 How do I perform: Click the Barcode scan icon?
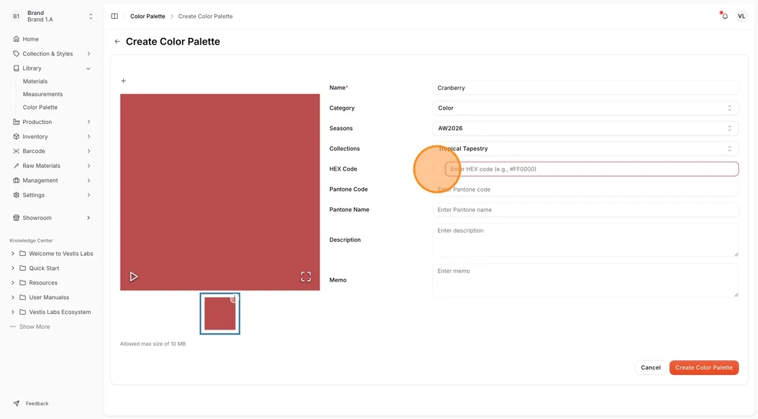[x=16, y=151]
